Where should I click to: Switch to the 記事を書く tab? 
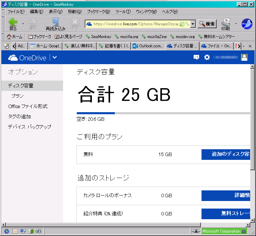pyautogui.click(x=114, y=46)
